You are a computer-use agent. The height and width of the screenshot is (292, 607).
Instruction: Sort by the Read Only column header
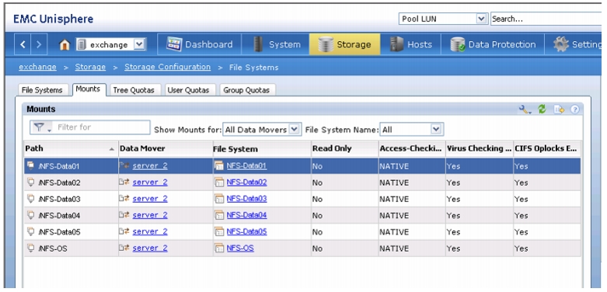point(344,148)
